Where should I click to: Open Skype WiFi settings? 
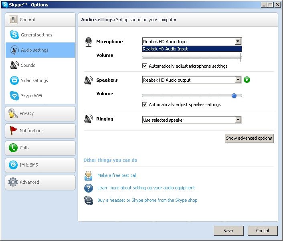click(40, 96)
